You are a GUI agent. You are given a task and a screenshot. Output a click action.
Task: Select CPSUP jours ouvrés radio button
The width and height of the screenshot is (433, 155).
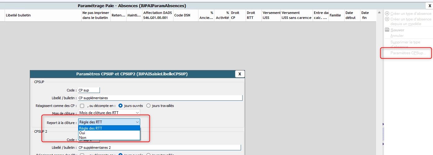(x=121, y=106)
